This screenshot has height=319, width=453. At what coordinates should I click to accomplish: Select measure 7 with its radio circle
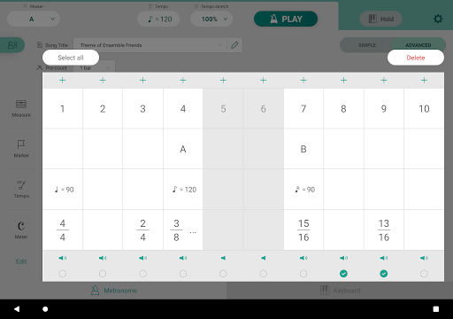pyautogui.click(x=303, y=274)
